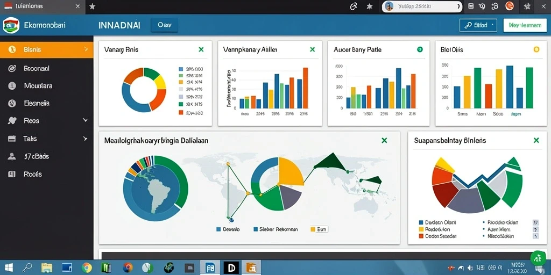The height and width of the screenshot is (275, 551).
Task: Select the Elsaneia sidebar item
Action: click(x=47, y=104)
